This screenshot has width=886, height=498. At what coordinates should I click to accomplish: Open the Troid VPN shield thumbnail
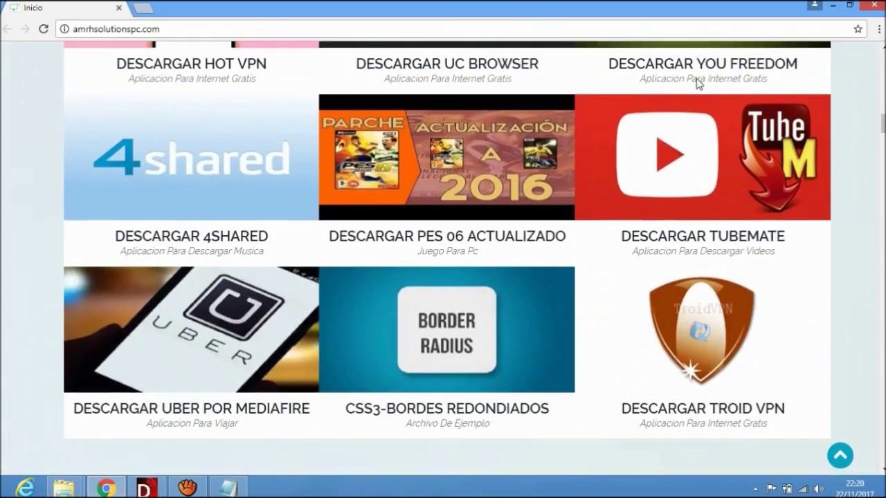point(703,329)
